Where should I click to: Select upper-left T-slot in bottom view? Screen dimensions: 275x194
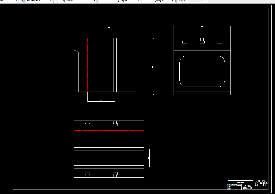click(x=87, y=123)
